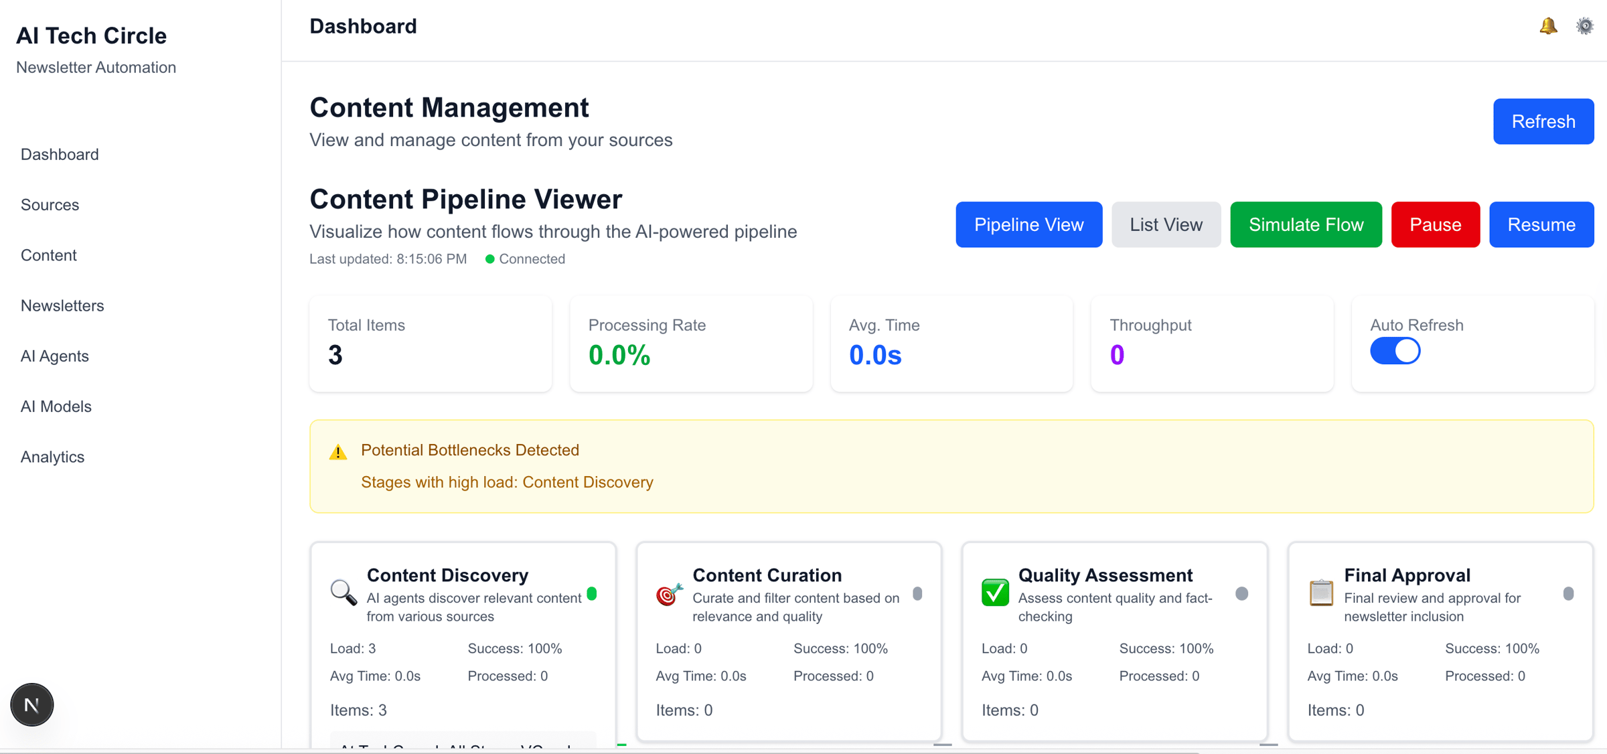Click the round N avatar icon

[31, 704]
